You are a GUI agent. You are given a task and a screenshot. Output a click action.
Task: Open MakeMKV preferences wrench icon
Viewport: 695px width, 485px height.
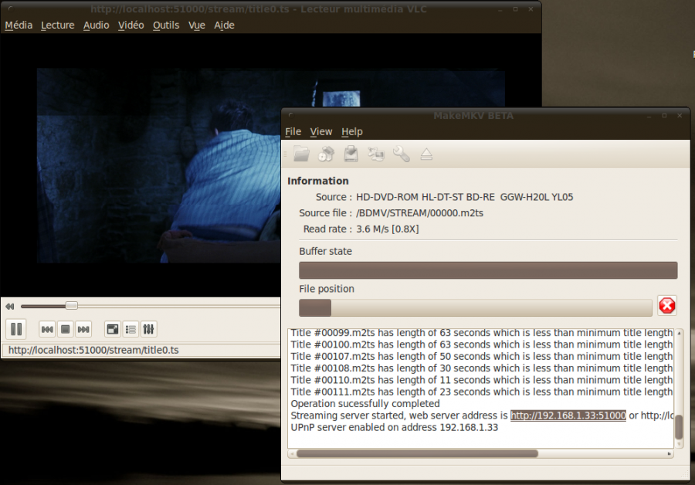click(x=401, y=154)
